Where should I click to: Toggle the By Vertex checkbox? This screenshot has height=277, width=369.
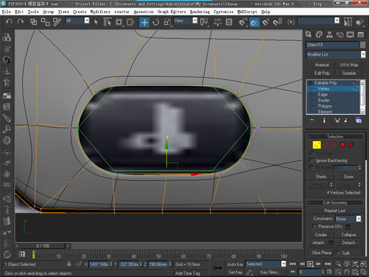click(312, 153)
